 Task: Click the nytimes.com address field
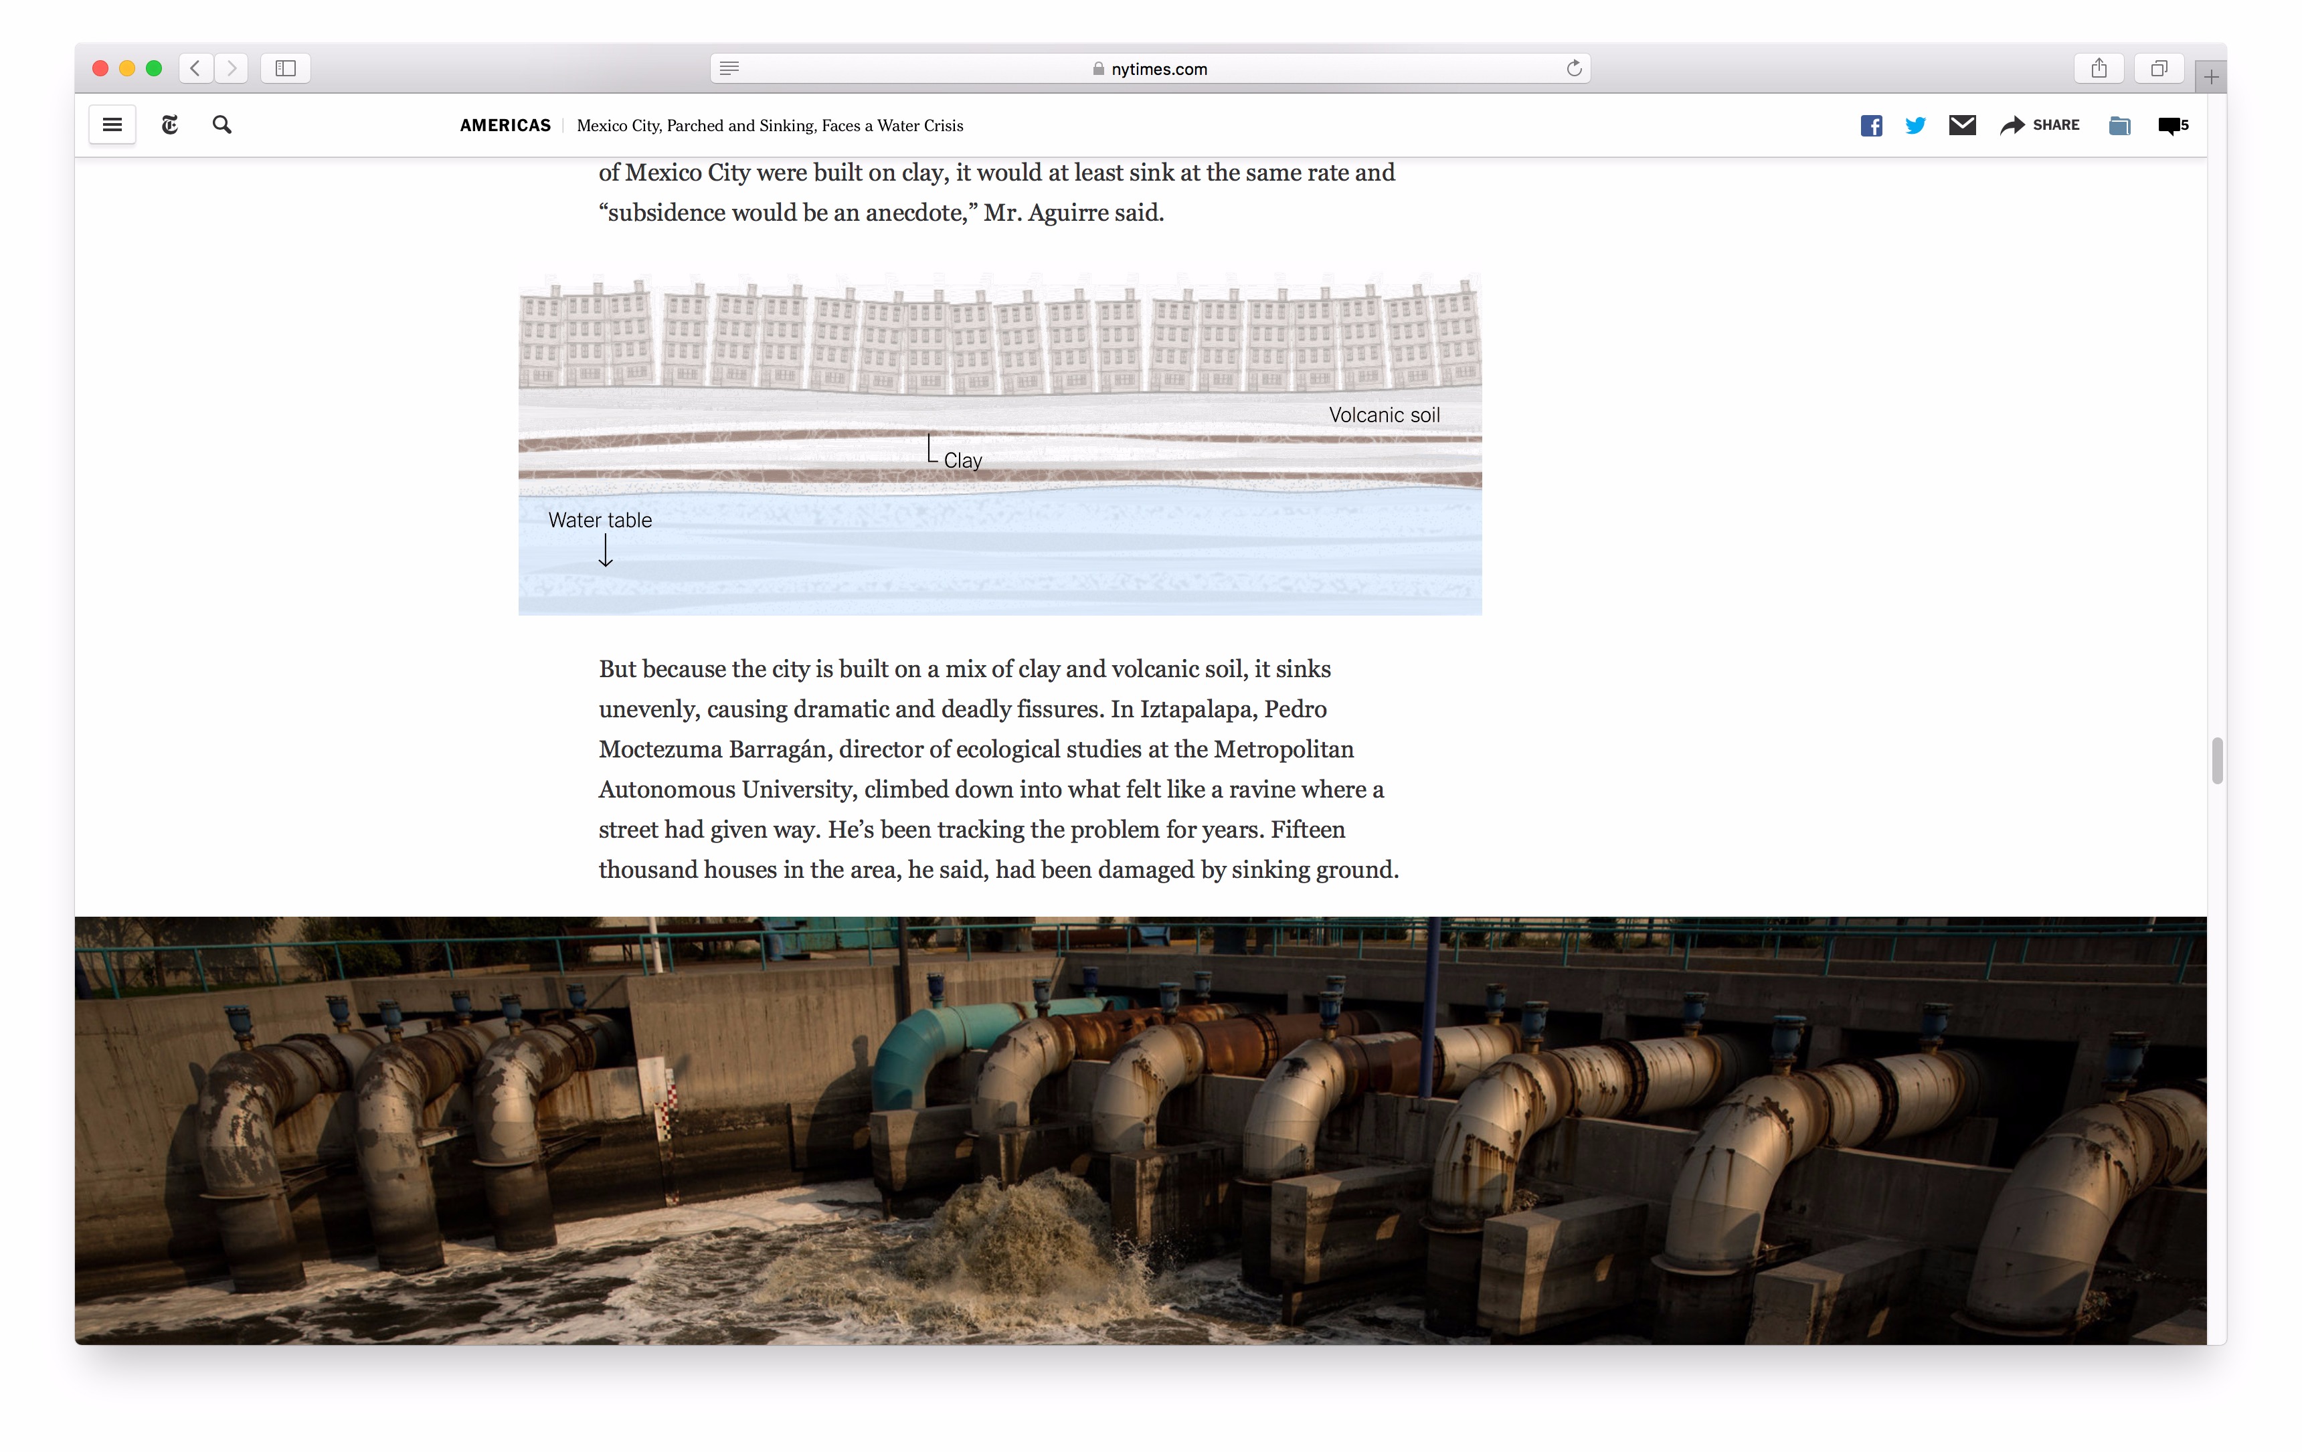pos(1150,69)
